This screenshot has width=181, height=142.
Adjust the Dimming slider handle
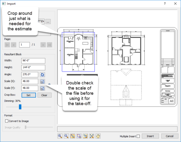[20, 107]
